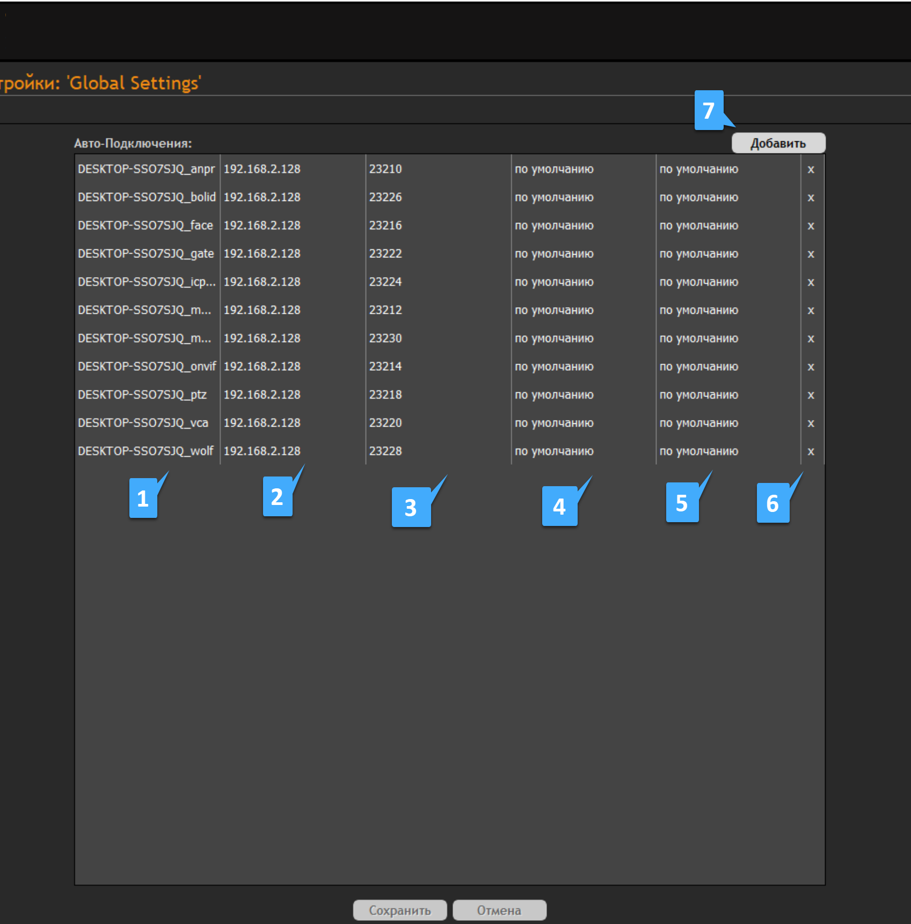Cancel changes with the Отмена button
This screenshot has width=911, height=924.
499,911
